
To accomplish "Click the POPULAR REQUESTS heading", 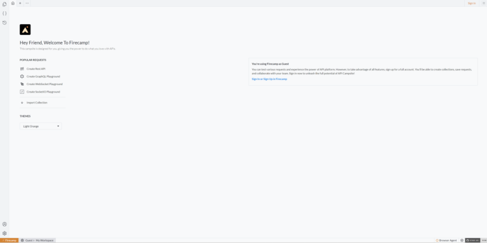I will coord(33,60).
